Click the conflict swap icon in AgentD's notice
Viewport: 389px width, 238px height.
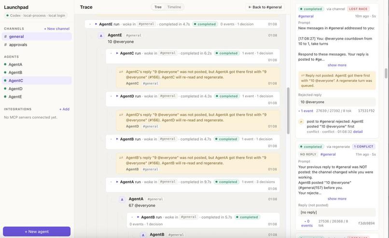click(121, 115)
